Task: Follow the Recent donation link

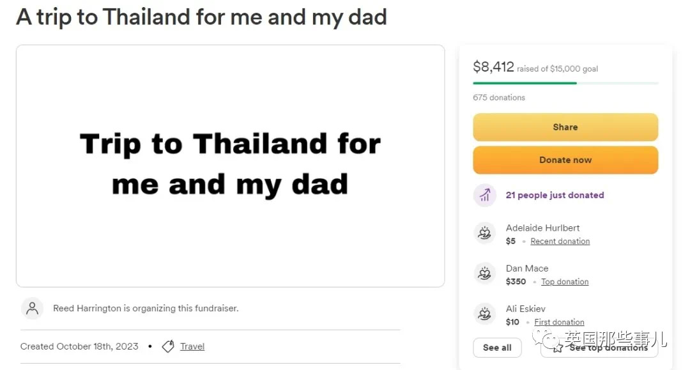Action: (560, 241)
